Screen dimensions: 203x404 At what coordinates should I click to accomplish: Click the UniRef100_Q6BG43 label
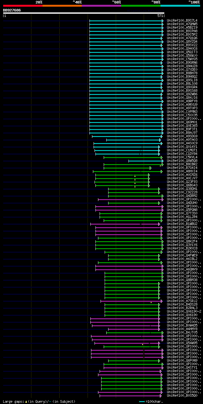[x=182, y=185]
